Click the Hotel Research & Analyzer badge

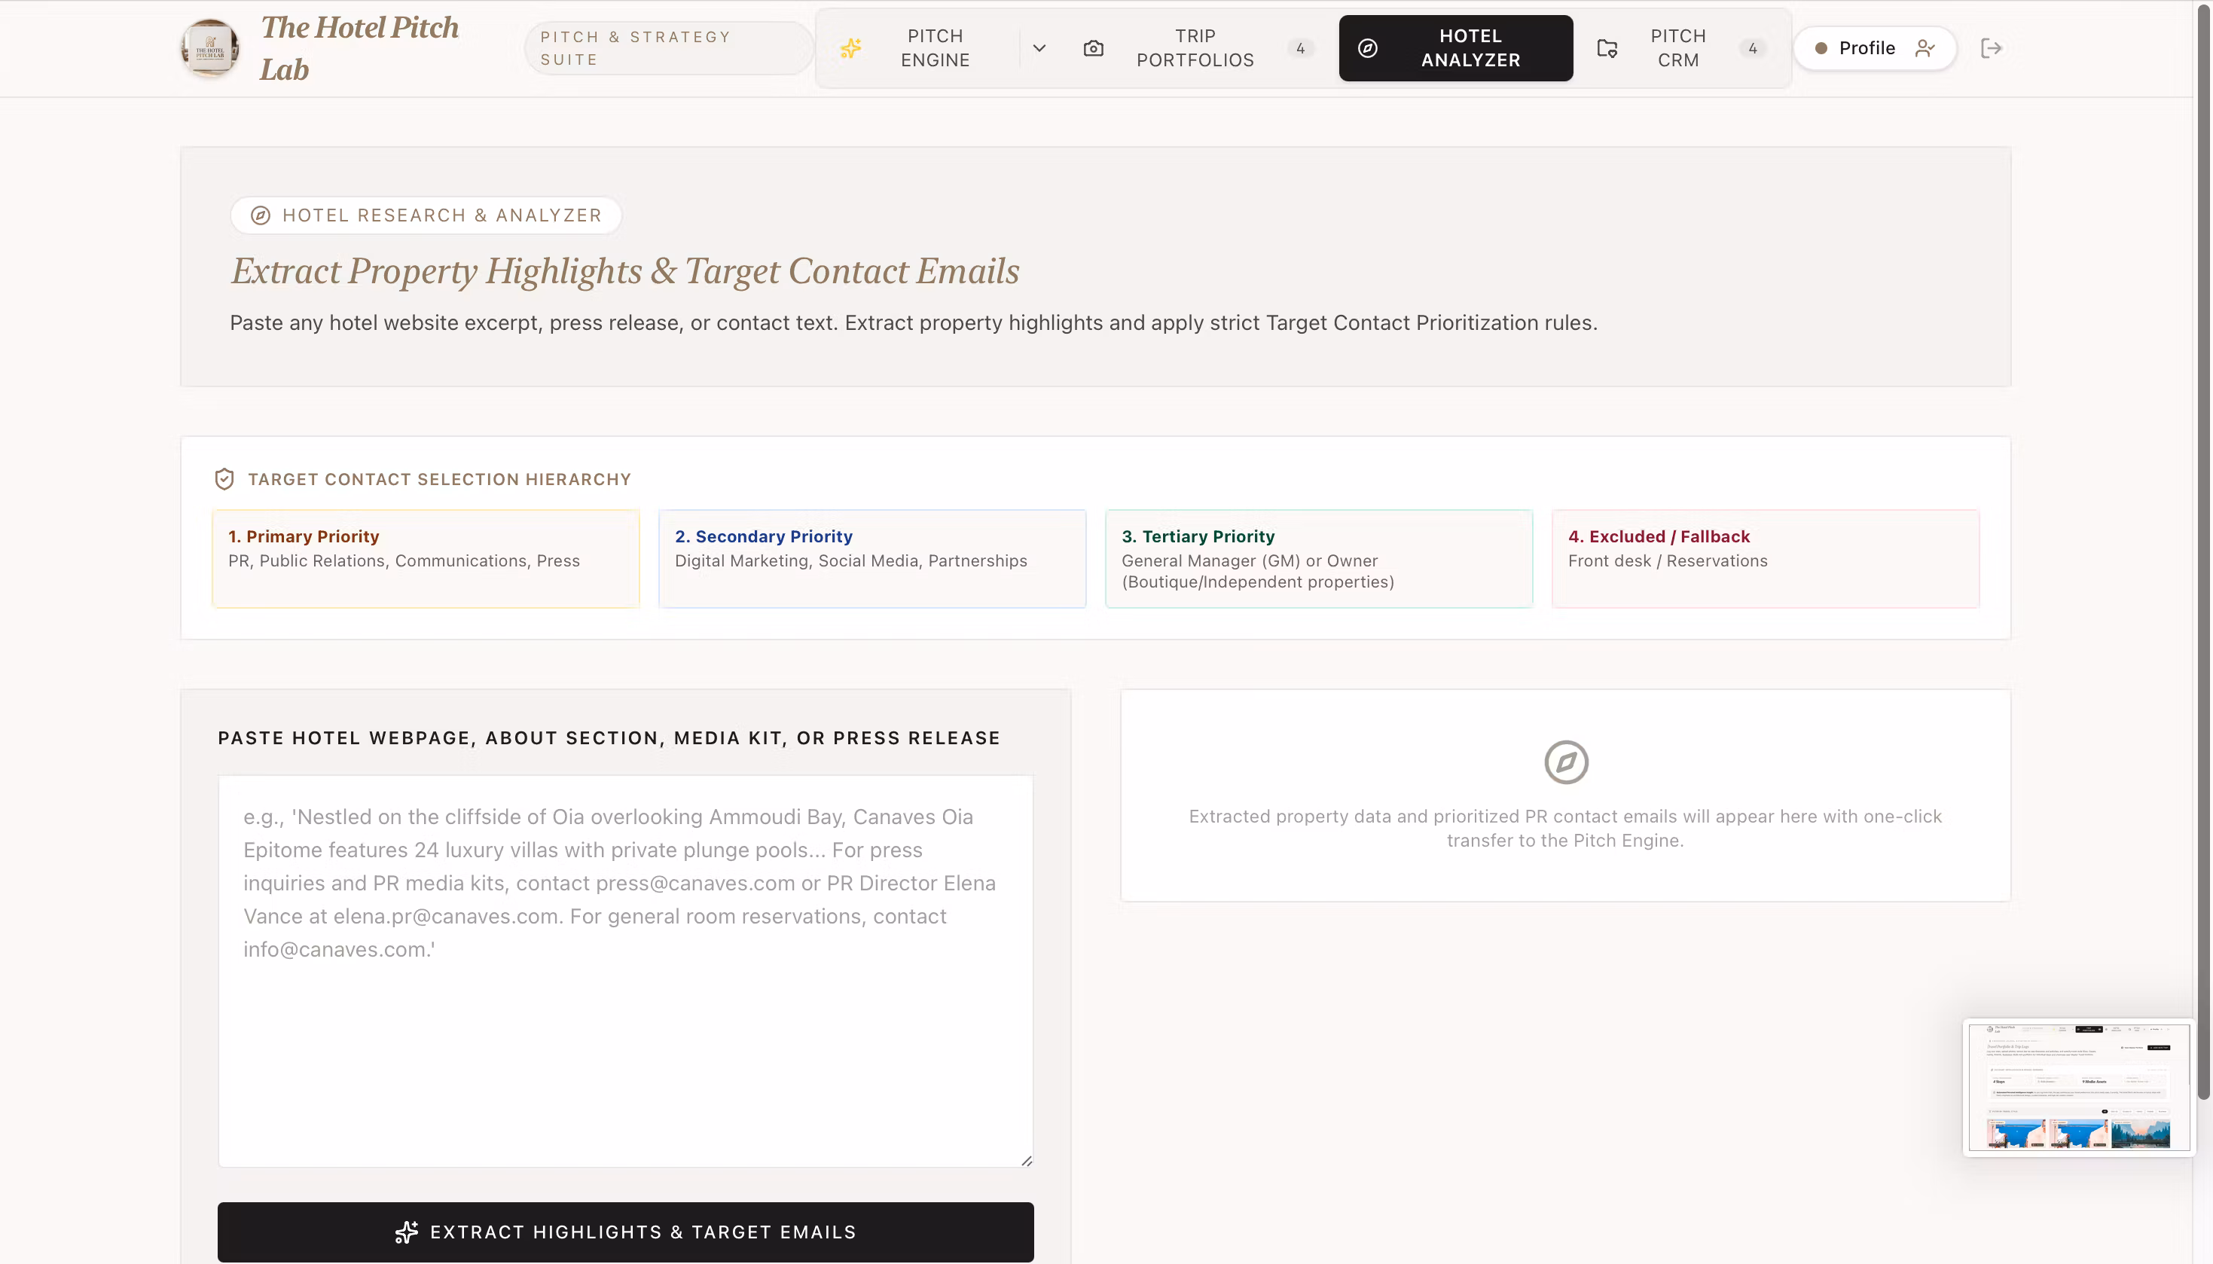point(426,215)
